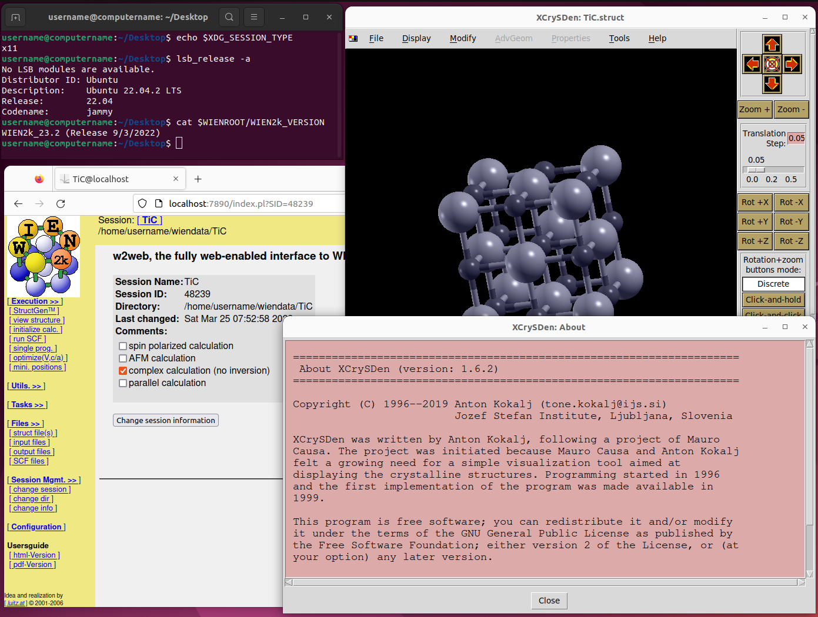Open the terminal hamburger menu
Image resolution: width=818 pixels, height=617 pixels.
click(x=254, y=17)
